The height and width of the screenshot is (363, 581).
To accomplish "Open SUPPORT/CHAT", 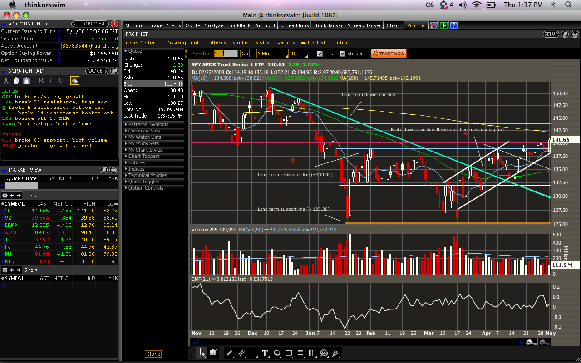I will coord(90,24).
